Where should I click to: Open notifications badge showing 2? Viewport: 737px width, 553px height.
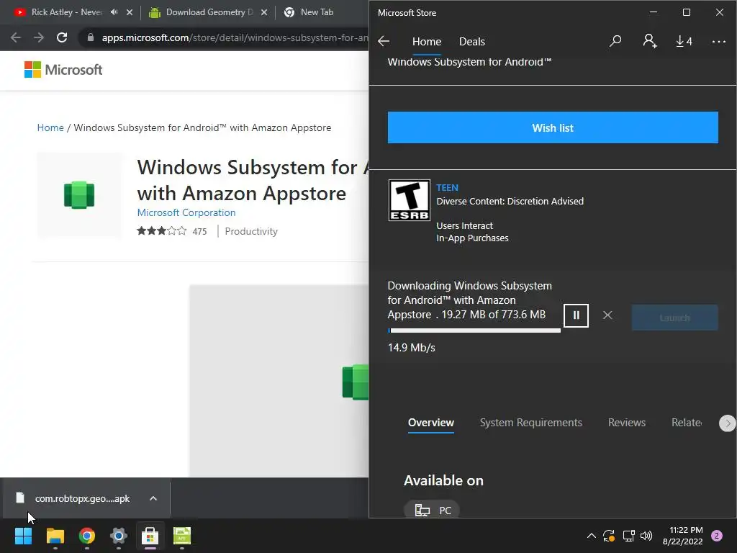pos(717,536)
